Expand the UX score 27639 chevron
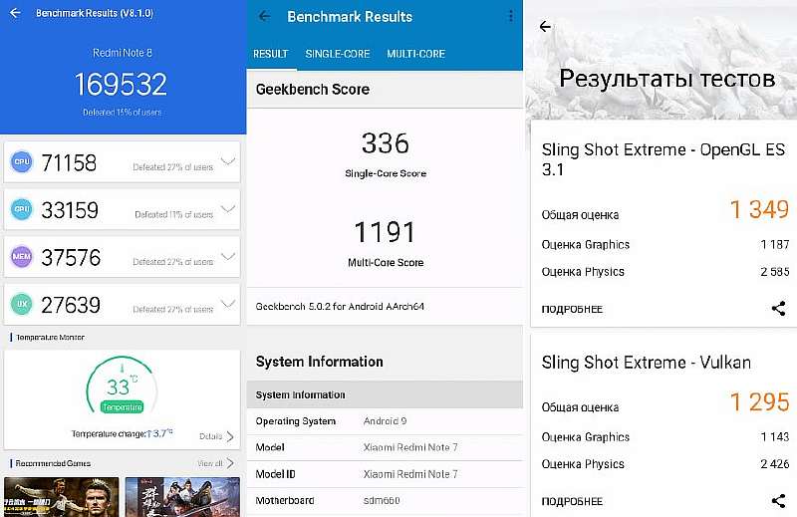The width and height of the screenshot is (797, 517). tap(228, 304)
